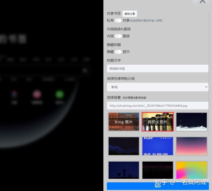Select the bing 图片 background thumbnail
Screen dimensions: 212x191
[x=124, y=122]
